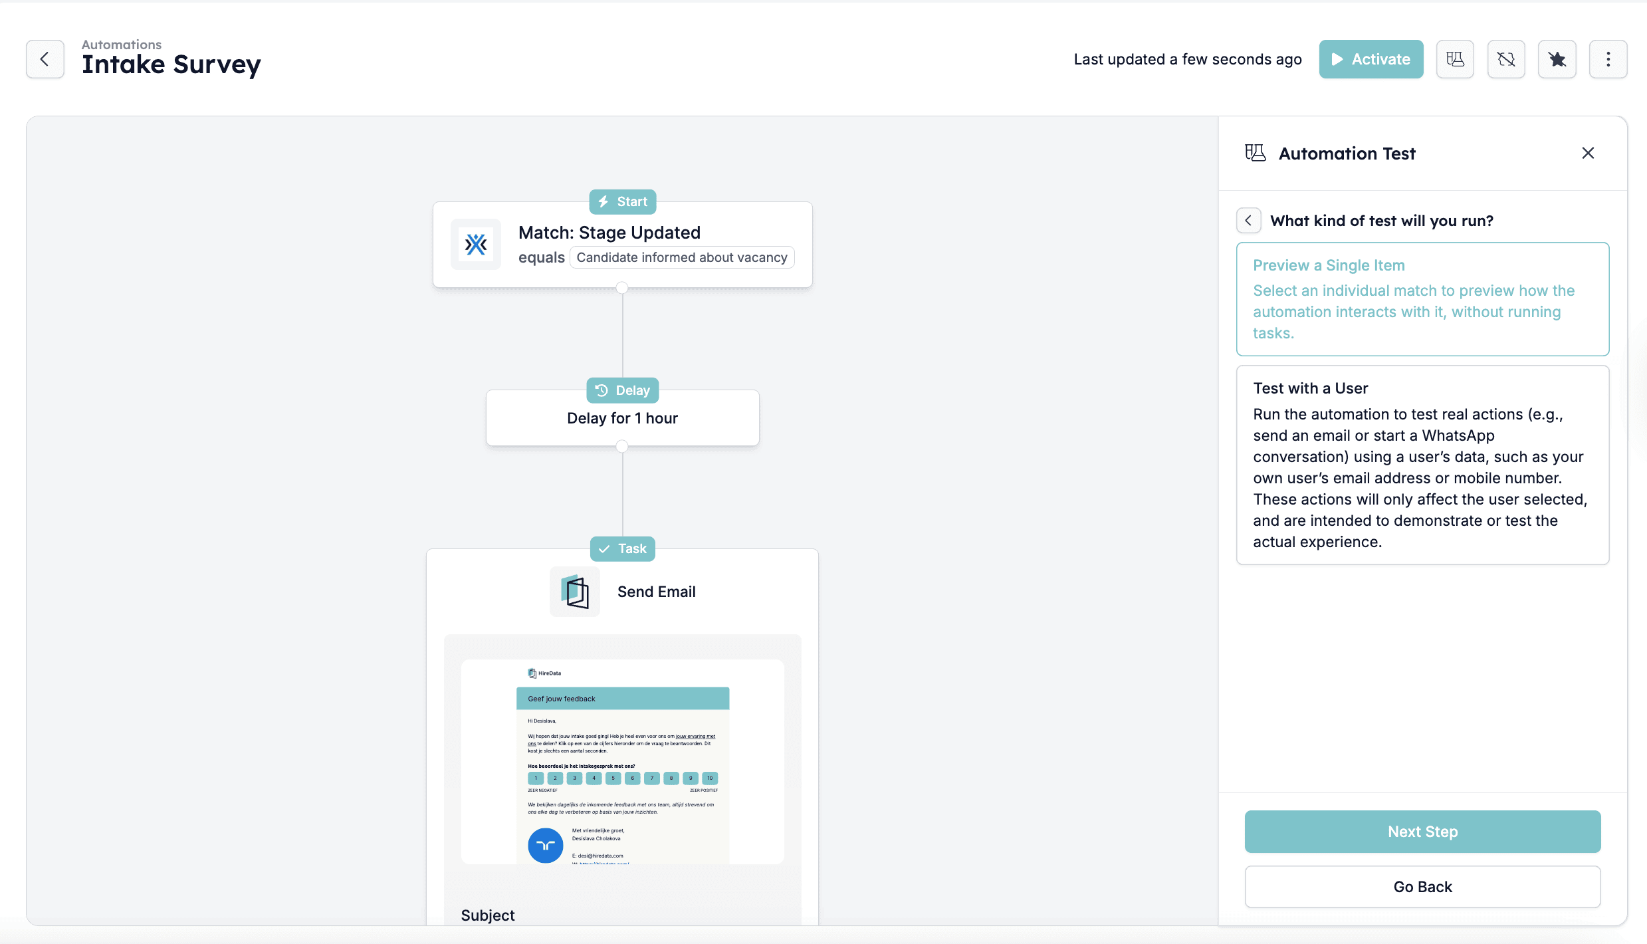Open the automation test flask icon
1647x944 pixels.
(x=1455, y=59)
